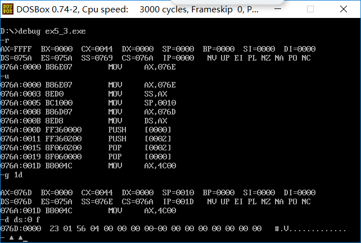This screenshot has height=243, width=361.
Task: Click the 'MOV SS,AX' instruction
Action: [x=138, y=94]
